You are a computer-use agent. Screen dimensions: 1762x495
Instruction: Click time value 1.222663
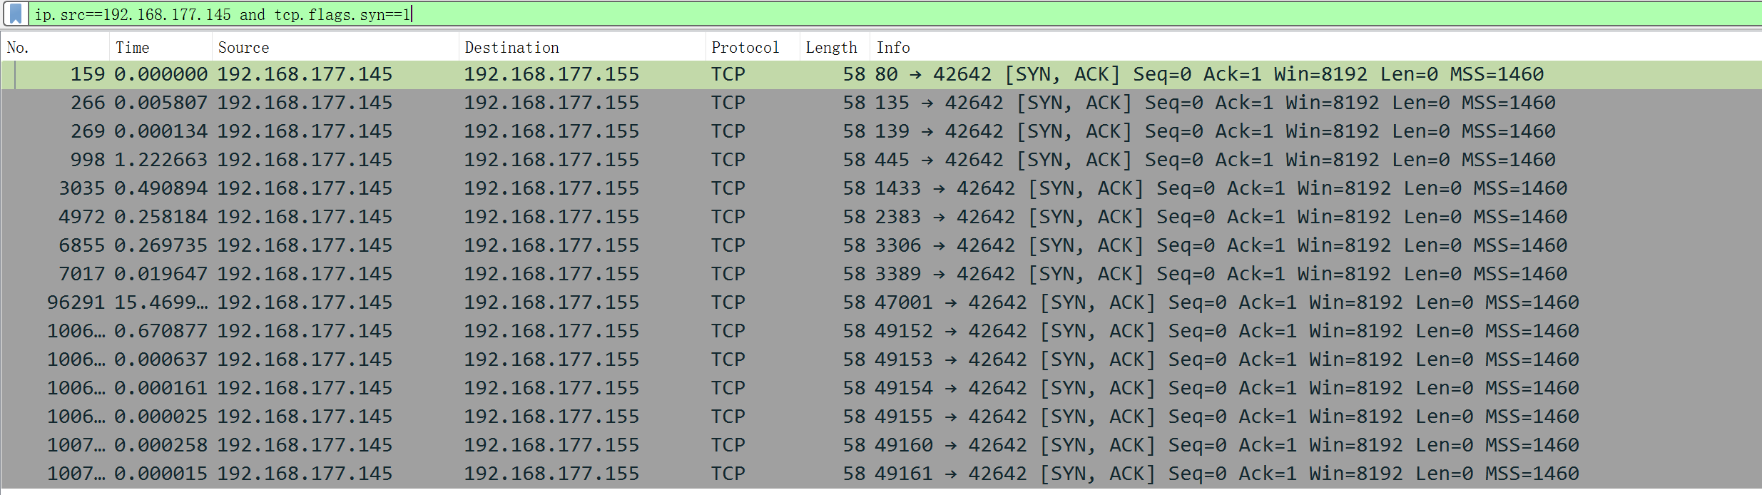[161, 160]
